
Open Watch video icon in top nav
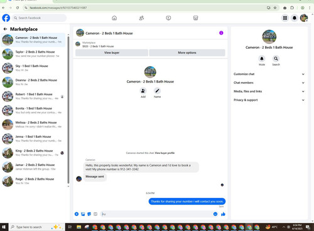pos(168,18)
